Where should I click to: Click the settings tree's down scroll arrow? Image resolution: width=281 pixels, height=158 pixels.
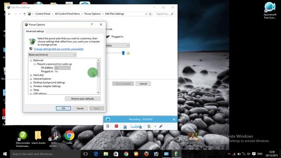click(x=98, y=93)
